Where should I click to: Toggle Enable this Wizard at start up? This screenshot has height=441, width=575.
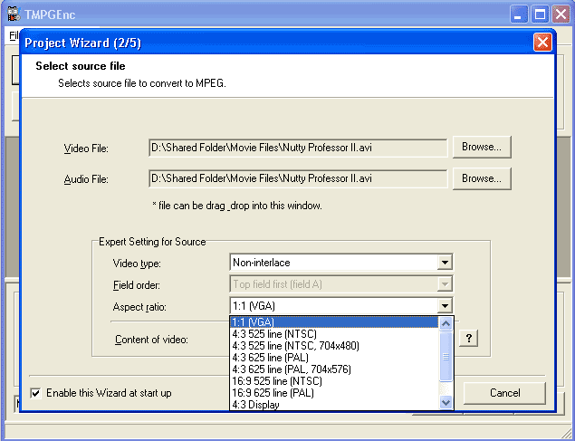point(35,393)
